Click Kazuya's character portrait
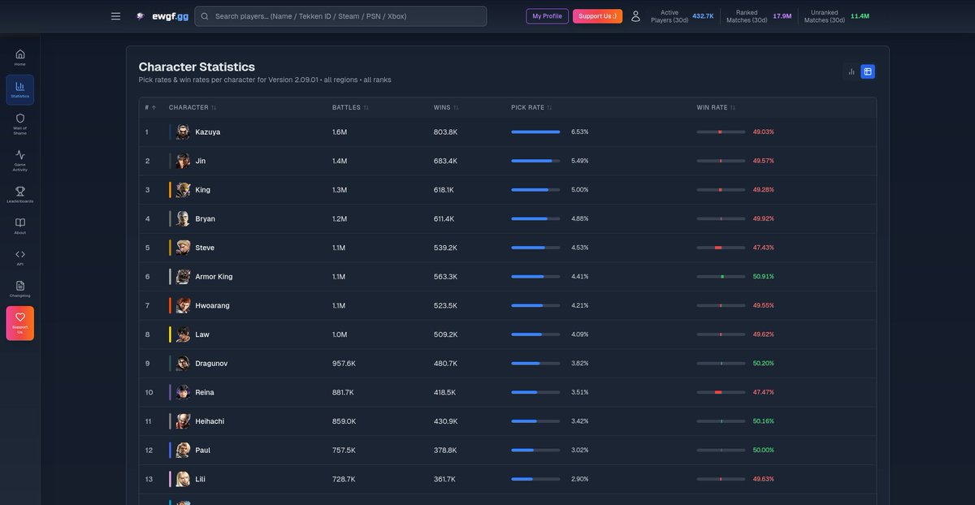 click(183, 132)
